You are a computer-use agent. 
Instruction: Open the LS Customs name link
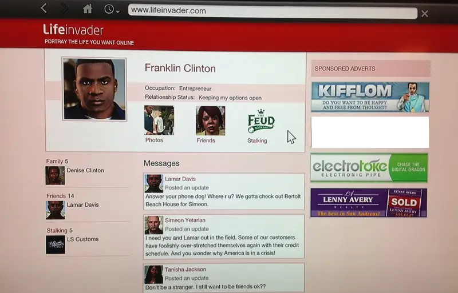click(x=82, y=239)
